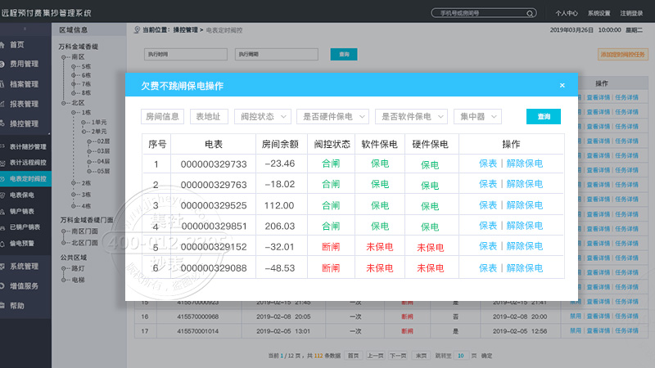
Task: Open 费用管理 in the sidebar
Action: pos(24,64)
